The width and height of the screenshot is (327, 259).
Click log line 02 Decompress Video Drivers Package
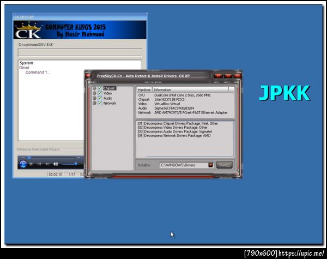pos(172,128)
